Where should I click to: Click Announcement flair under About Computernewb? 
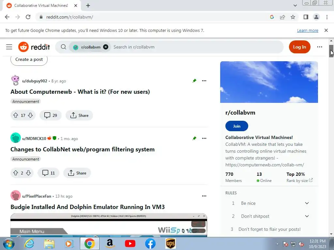click(x=25, y=102)
